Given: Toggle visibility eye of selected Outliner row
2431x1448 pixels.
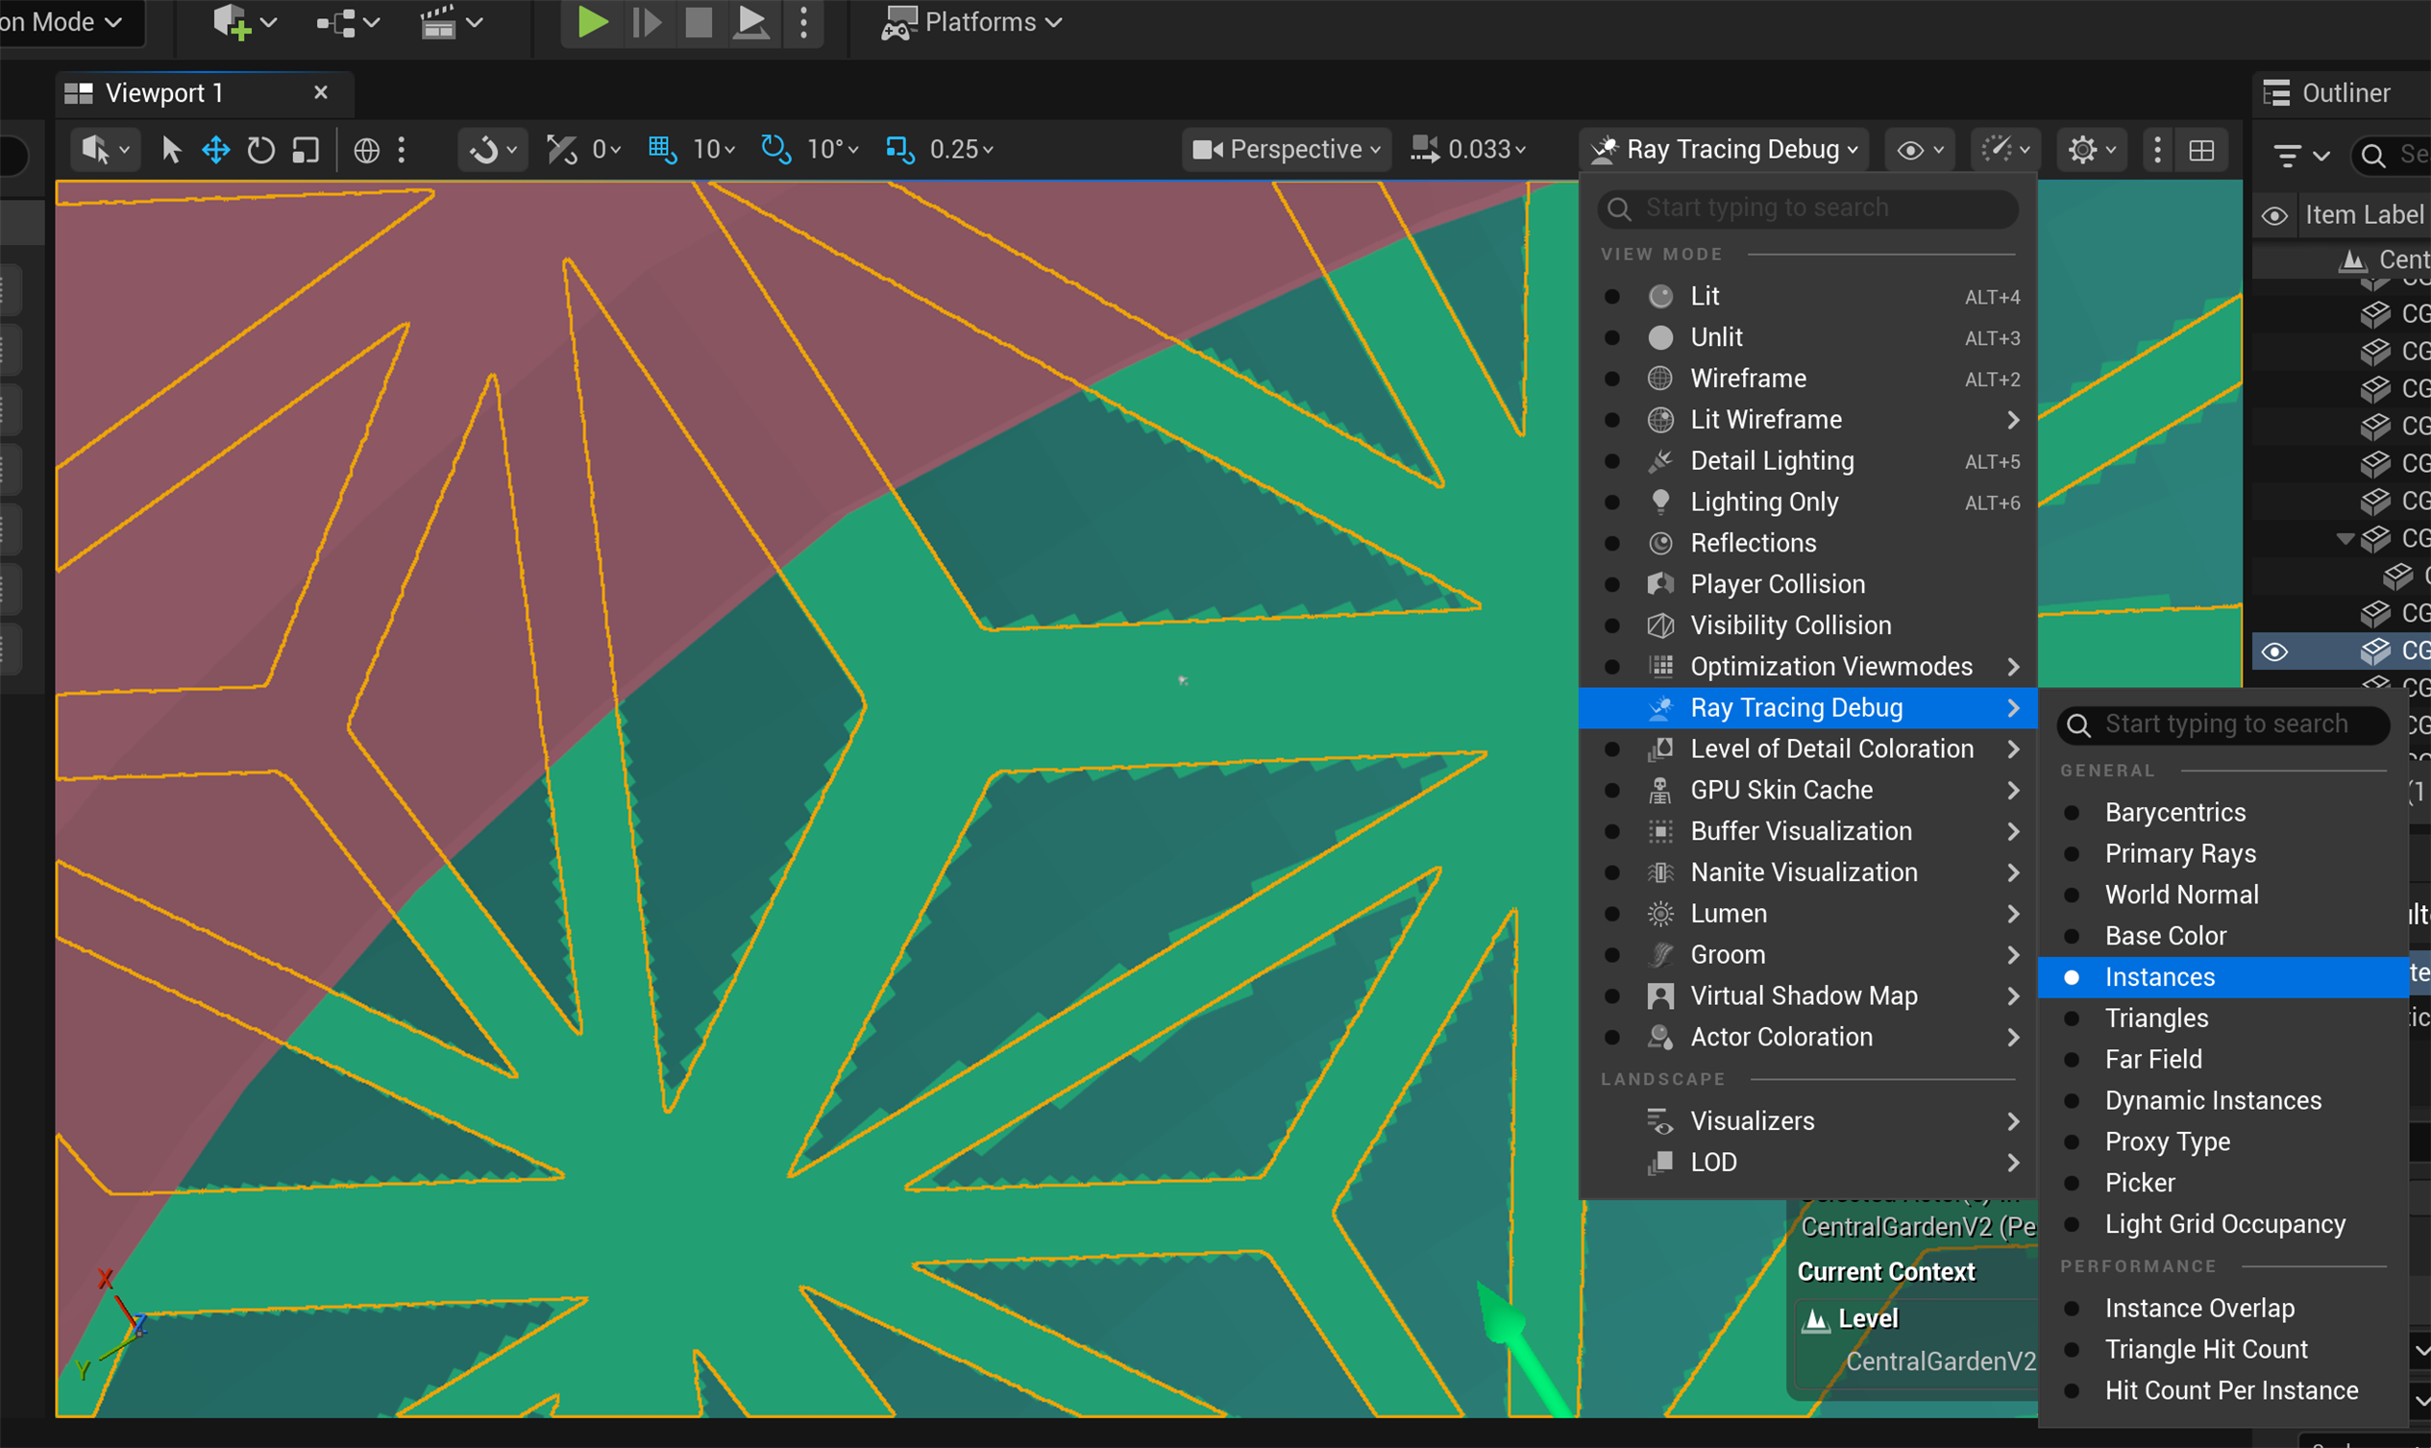Looking at the screenshot, I should click(2274, 650).
